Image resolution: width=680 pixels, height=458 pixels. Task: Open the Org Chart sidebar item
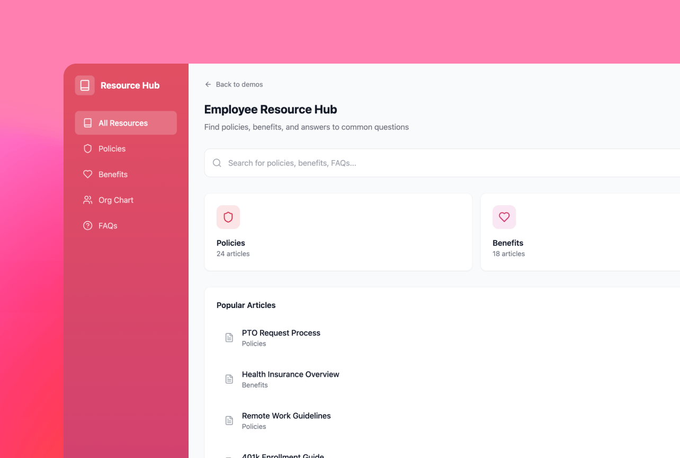coord(116,200)
